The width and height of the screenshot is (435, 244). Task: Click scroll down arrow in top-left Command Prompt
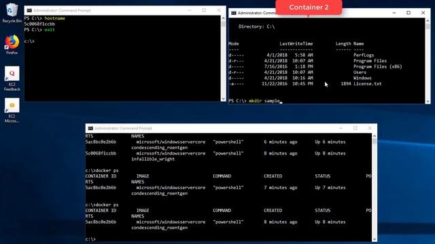[224, 99]
